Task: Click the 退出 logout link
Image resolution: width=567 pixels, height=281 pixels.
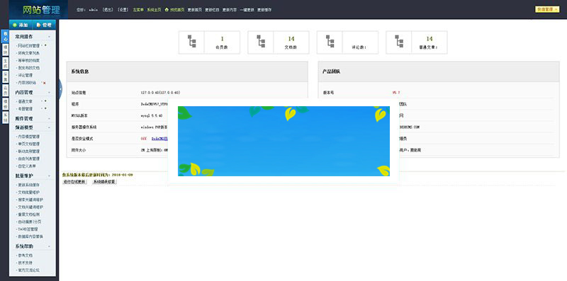Action: click(x=108, y=10)
